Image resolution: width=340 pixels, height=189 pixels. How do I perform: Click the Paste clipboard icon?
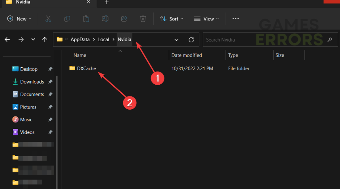86,19
